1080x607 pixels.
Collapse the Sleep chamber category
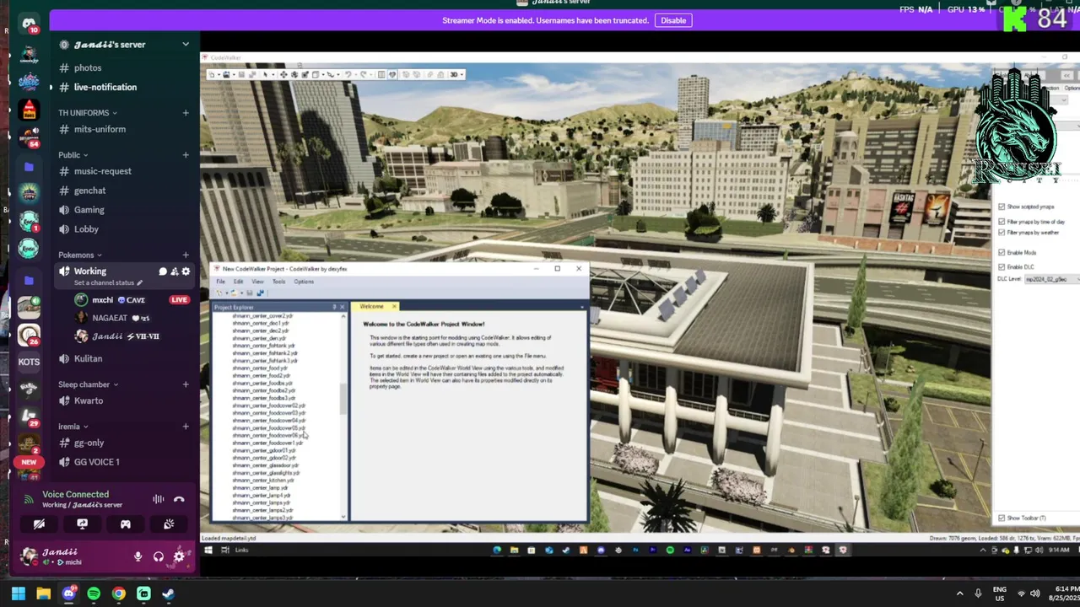coord(88,384)
